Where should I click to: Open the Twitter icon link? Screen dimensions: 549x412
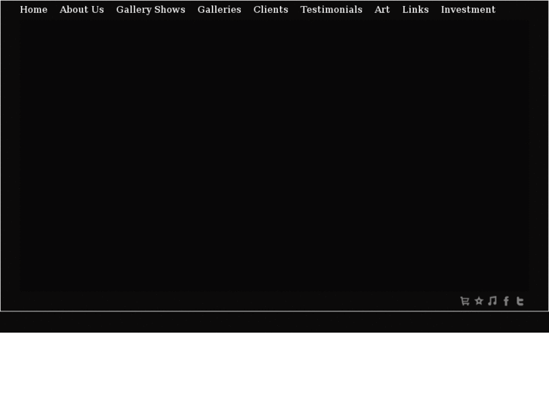[x=520, y=301]
